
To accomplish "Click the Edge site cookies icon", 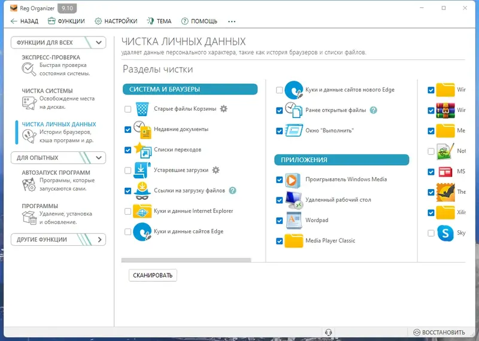I will [143, 232].
